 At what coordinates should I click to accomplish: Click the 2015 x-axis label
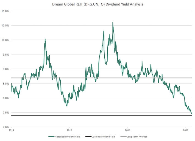coord(69,130)
